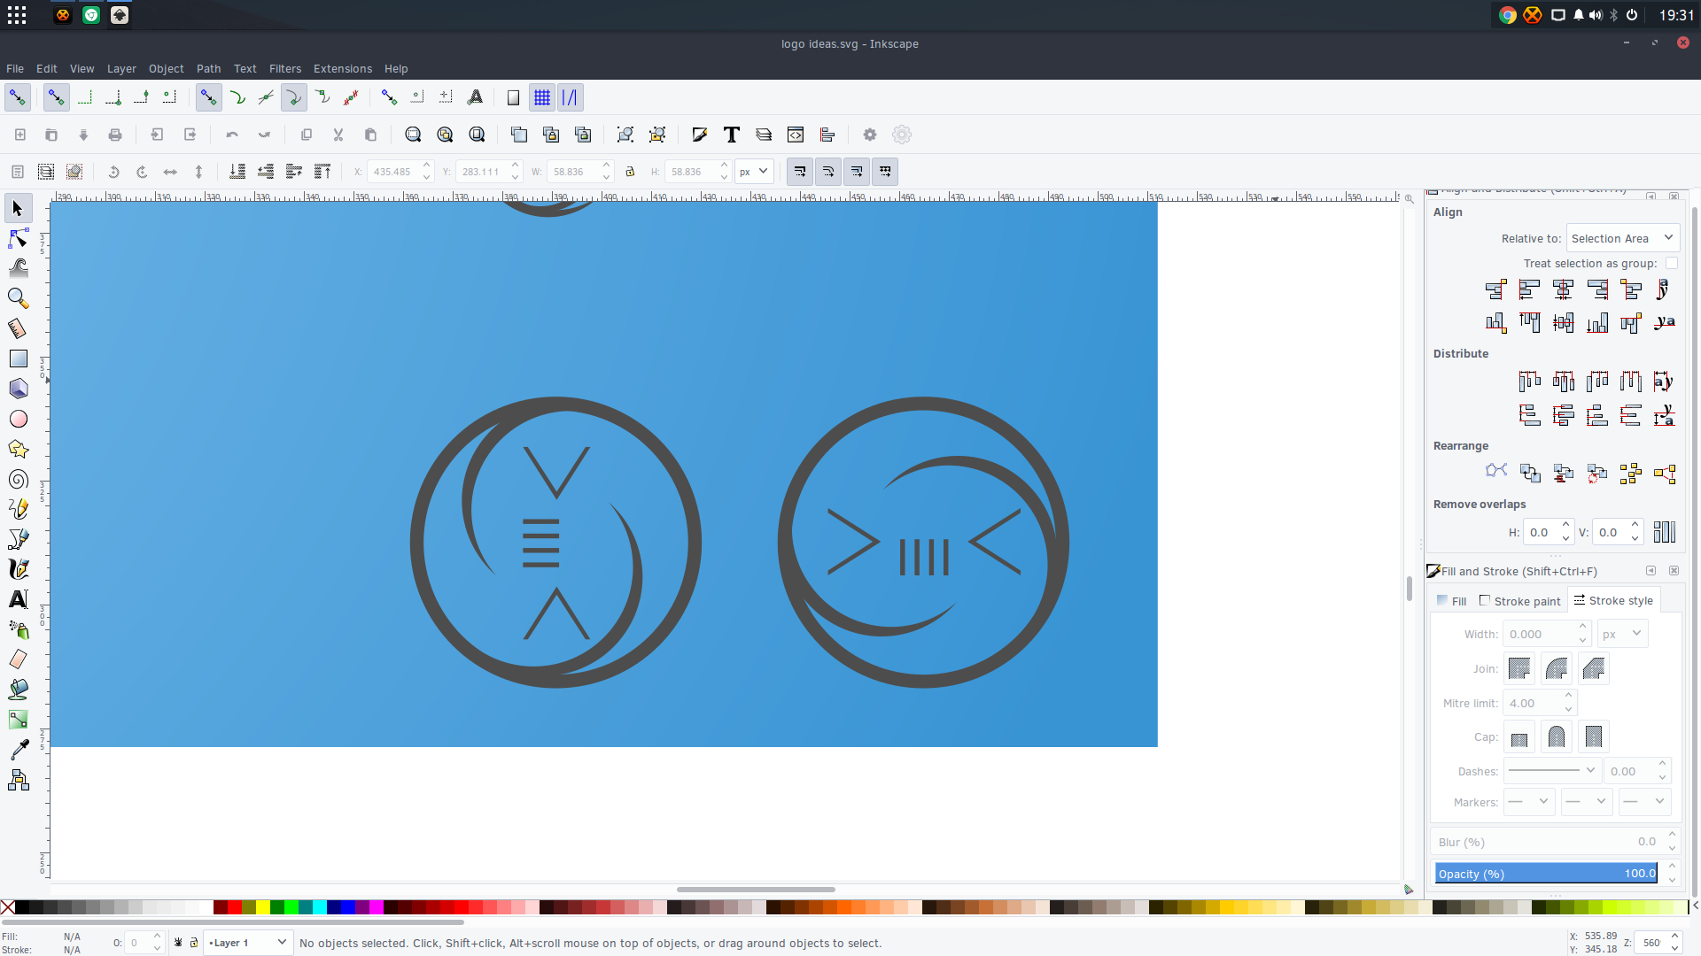Click the stroke Width input field
Viewport: 1701px width, 956px height.
pyautogui.click(x=1541, y=634)
